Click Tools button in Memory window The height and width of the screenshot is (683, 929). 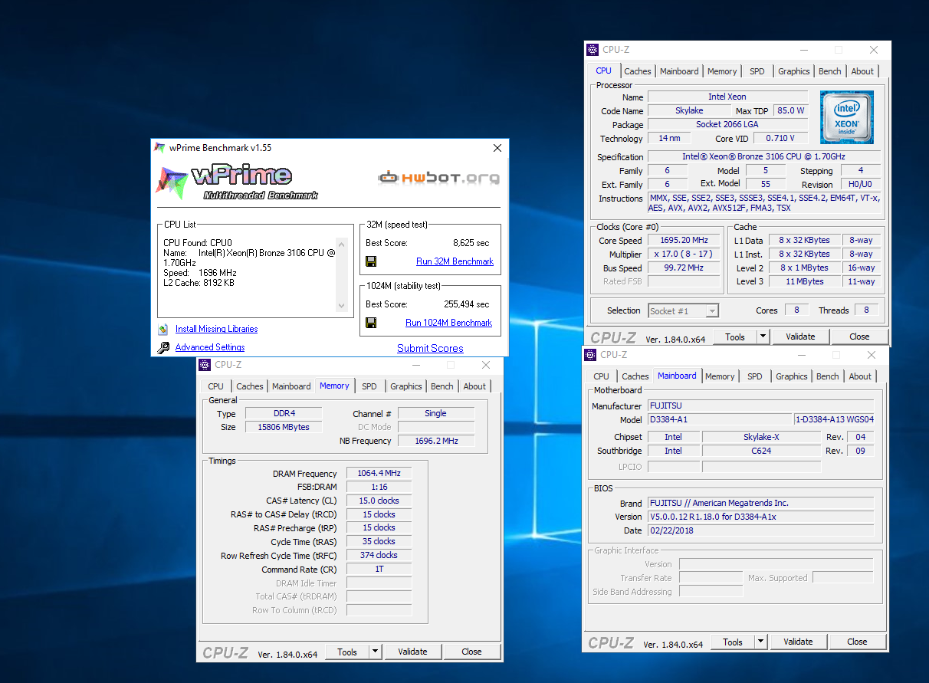347,652
